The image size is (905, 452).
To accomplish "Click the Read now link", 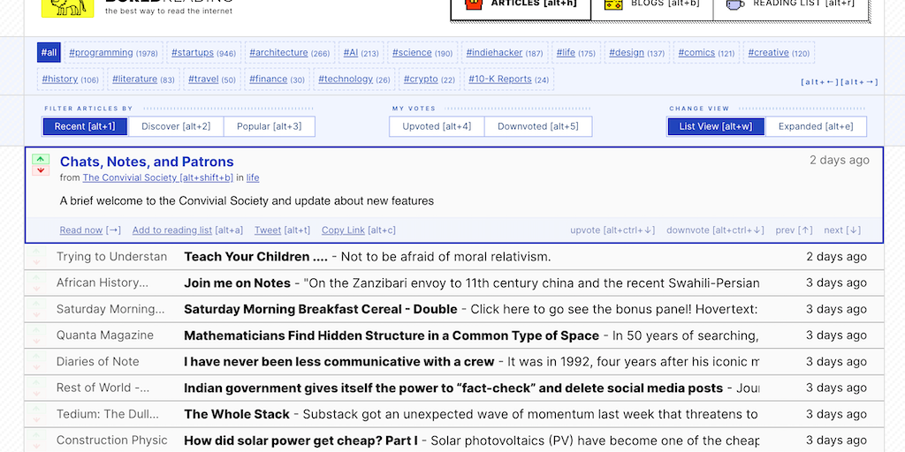I will point(81,230).
